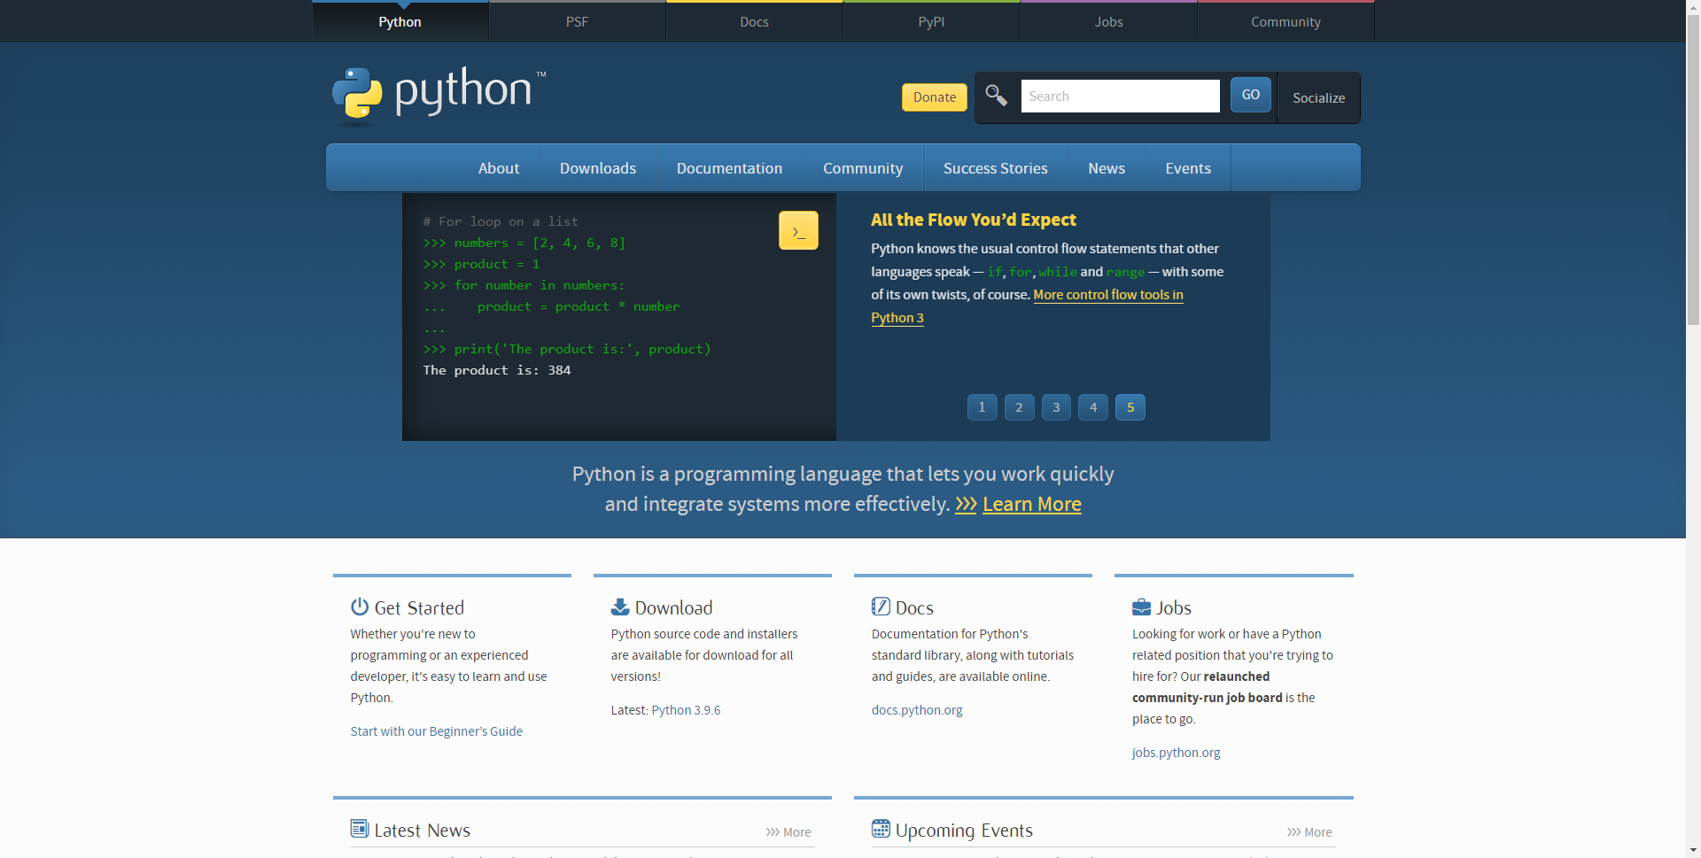1701x858 pixels.
Task: Focus the Search input field
Action: [1121, 96]
